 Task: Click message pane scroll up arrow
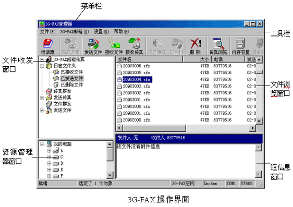point(259,148)
